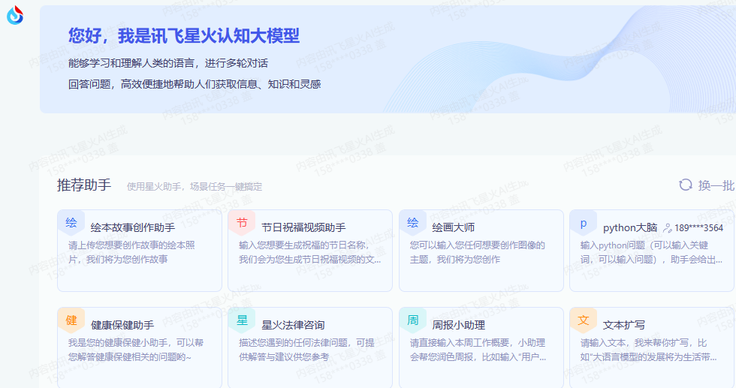Open the python大脑 title
Viewport: 736px width, 388px height.
tap(629, 227)
